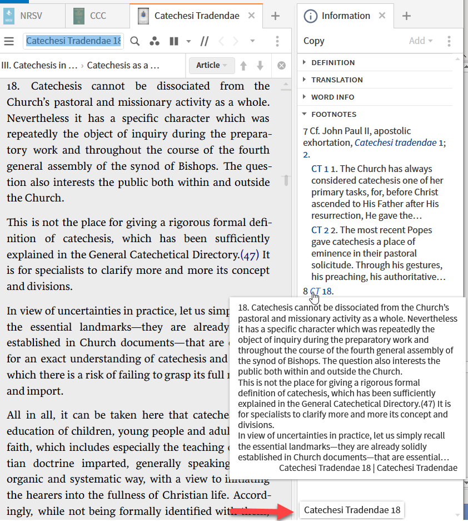Image resolution: width=468 pixels, height=521 pixels.
Task: Click the '18. Catechesis cannot be dissociated' paragraph
Action: coord(138,142)
